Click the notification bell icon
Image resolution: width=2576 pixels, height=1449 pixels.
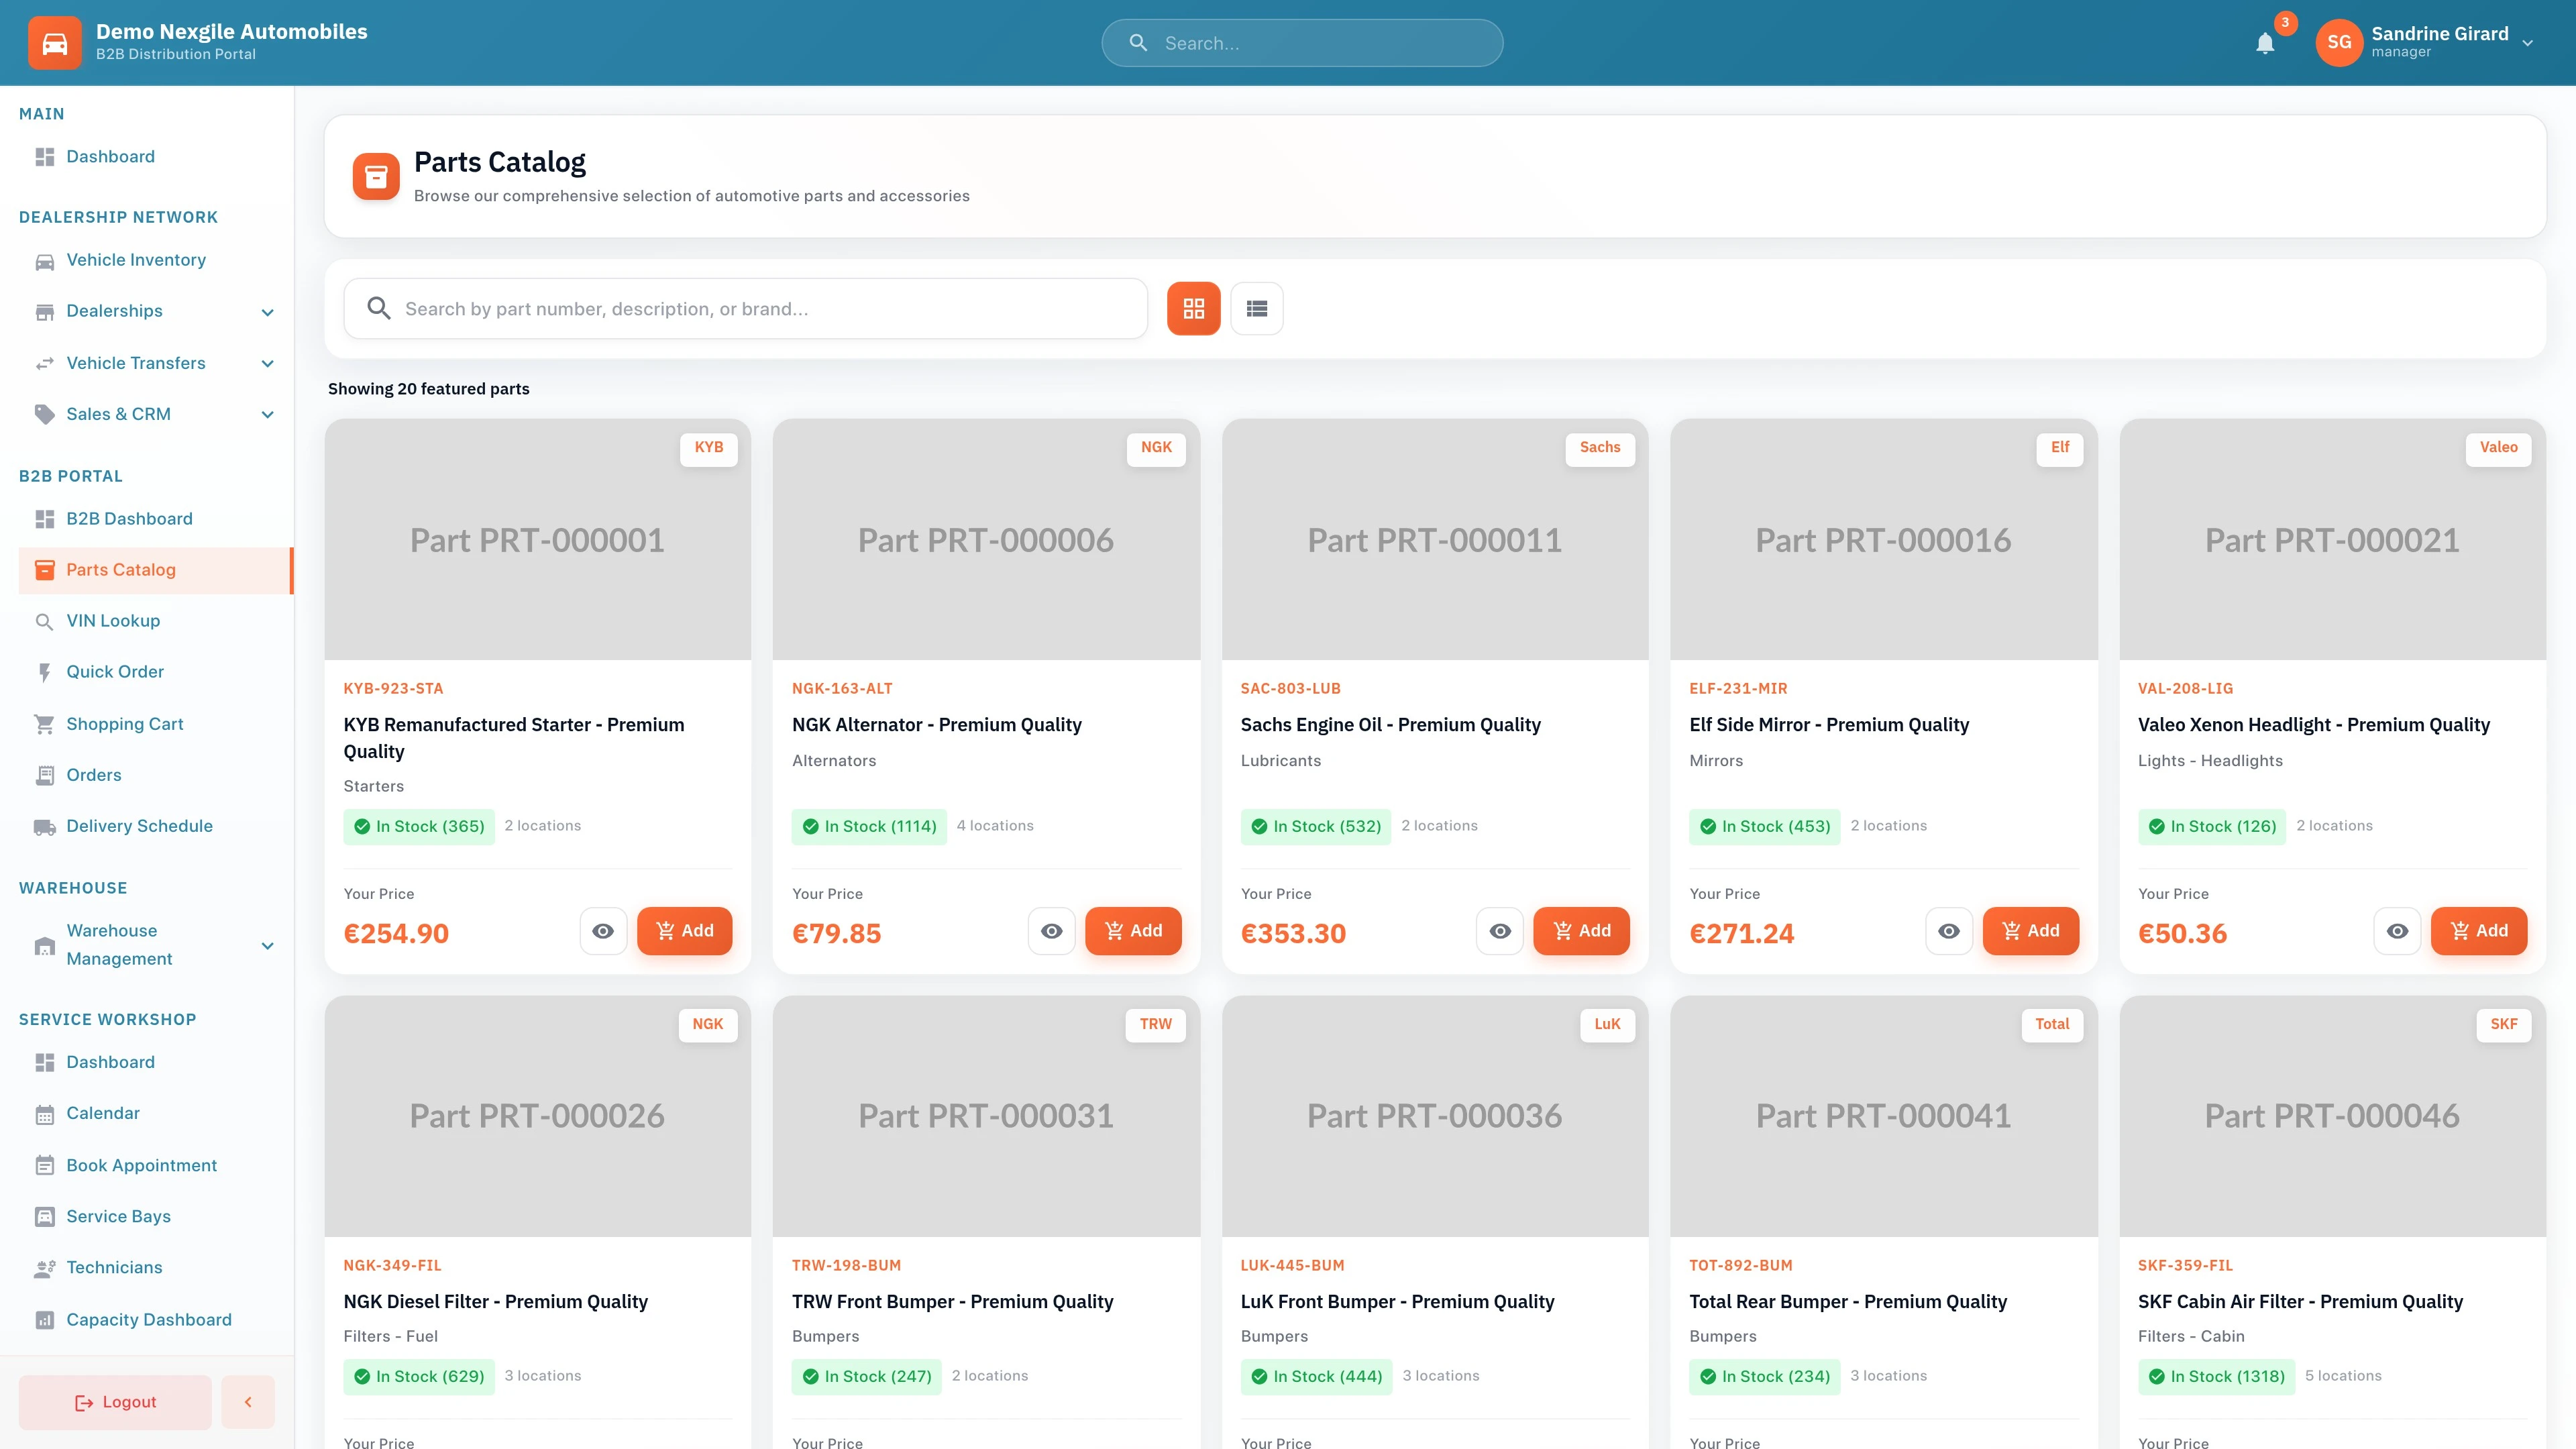click(2264, 43)
